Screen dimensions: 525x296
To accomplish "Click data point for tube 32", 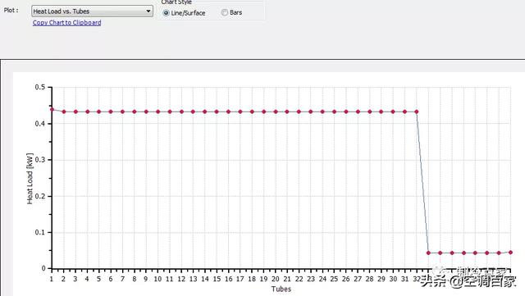I will point(417,112).
